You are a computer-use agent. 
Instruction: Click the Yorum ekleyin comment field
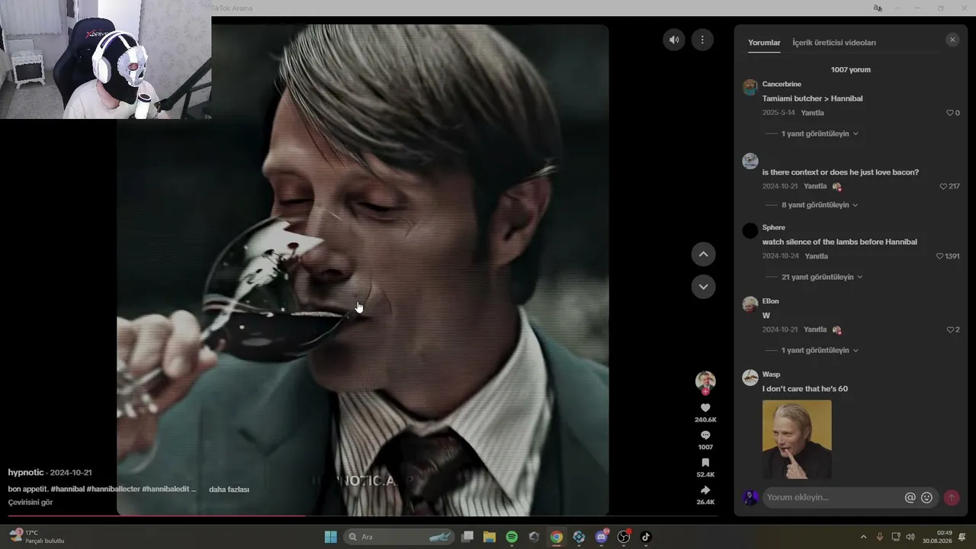[x=833, y=497]
